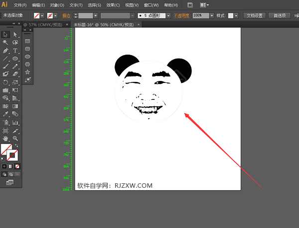Image resolution: width=299 pixels, height=228 pixels.
Task: Switch to Draw Normal mode
Action: (4, 174)
